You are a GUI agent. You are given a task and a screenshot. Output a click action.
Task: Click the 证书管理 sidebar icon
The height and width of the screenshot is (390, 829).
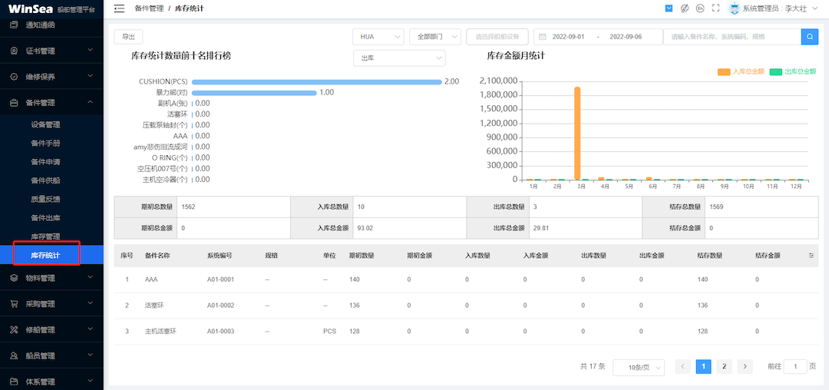15,51
